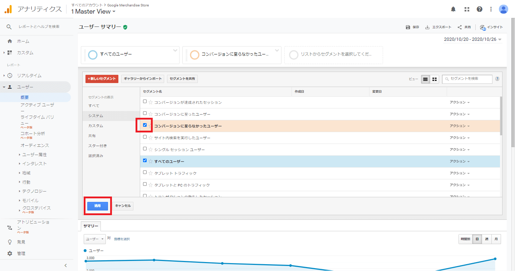515x271 pixels.
Task: Select カスタム in segment display list
Action: [96, 126]
